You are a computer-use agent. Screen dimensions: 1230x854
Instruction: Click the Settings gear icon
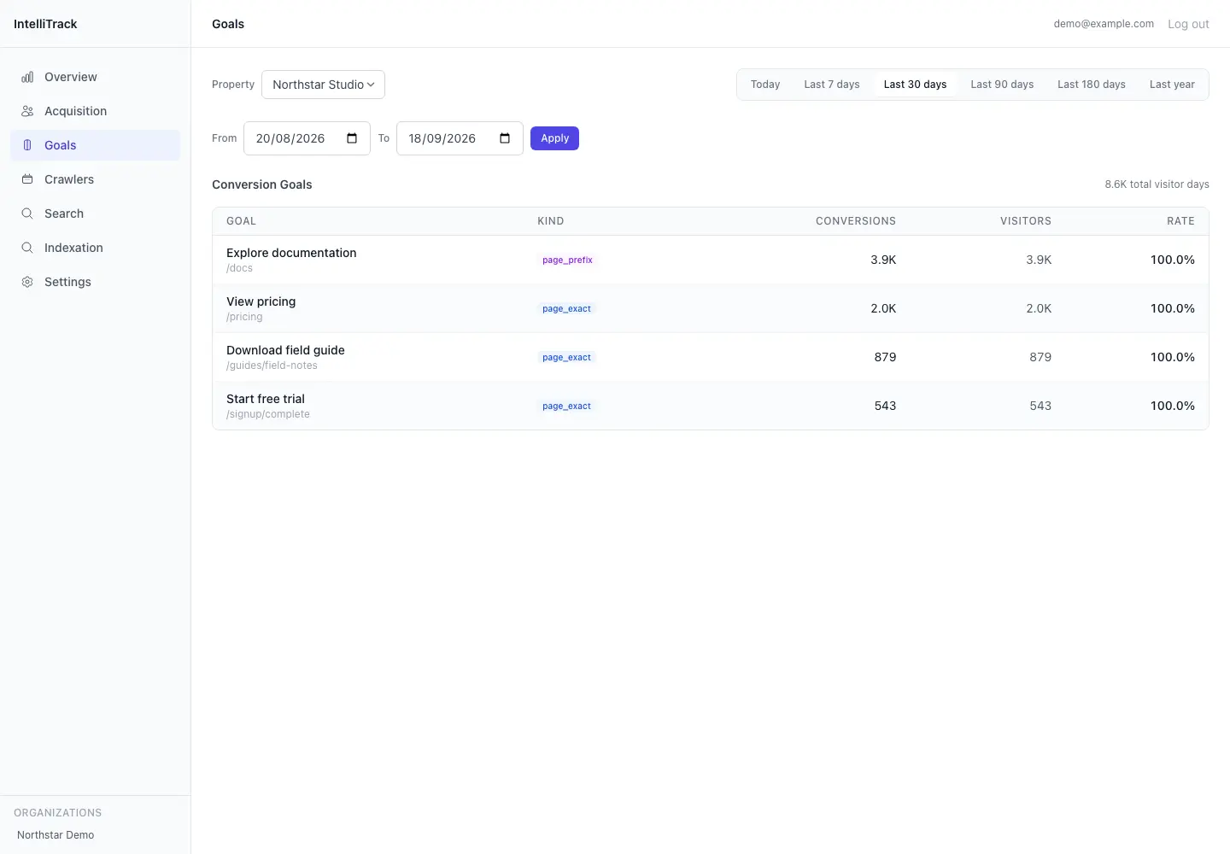tap(27, 282)
